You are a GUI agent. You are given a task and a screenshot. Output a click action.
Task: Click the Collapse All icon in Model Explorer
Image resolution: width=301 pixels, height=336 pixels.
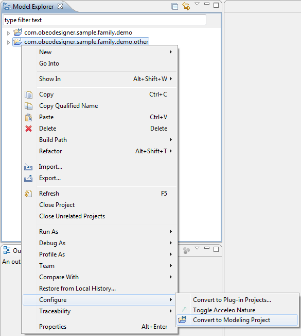pos(174,7)
